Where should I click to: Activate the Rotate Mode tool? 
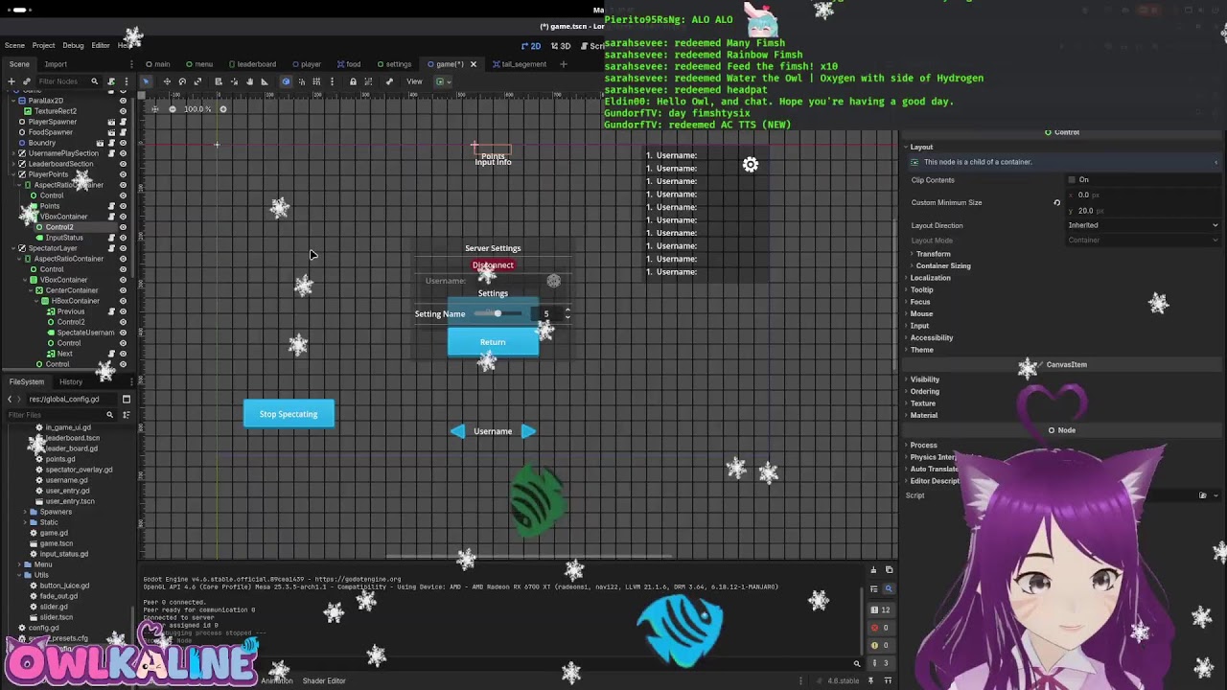tap(182, 81)
